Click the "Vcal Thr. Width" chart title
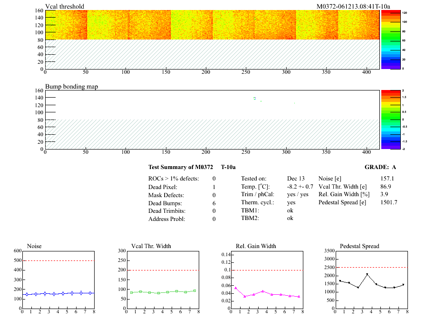This screenshot has width=426, height=320. [151, 246]
